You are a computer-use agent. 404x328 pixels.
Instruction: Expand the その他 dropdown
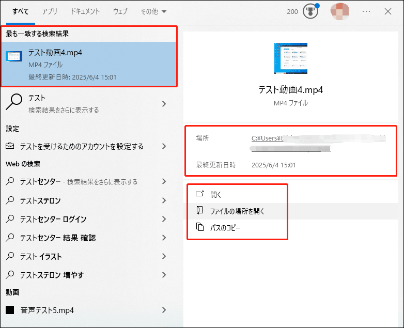pos(153,11)
